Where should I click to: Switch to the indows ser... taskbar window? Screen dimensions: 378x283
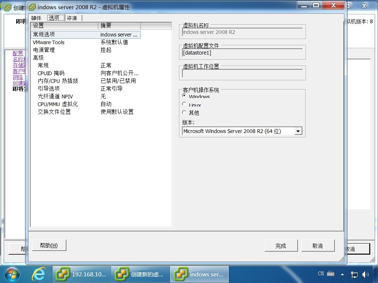click(200, 274)
